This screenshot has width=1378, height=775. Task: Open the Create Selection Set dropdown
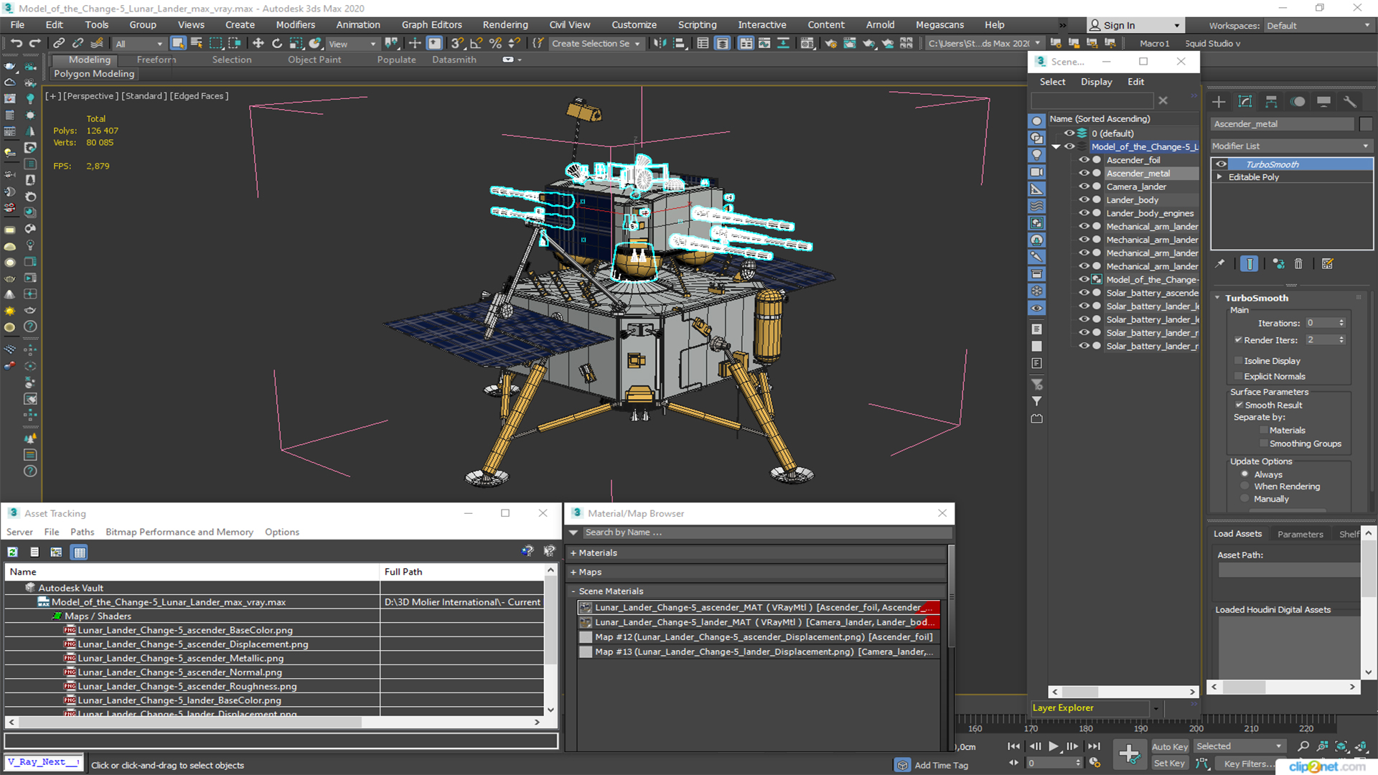(x=596, y=44)
